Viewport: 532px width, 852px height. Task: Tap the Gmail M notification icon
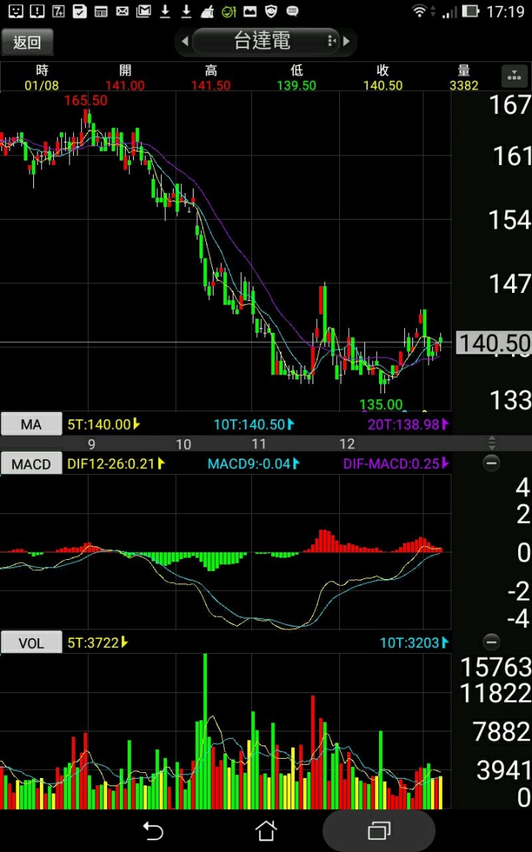pos(143,10)
